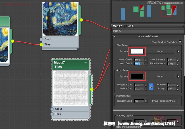Click the Starry Night tiles node preview
The height and width of the screenshot is (129, 185).
pos(60,19)
